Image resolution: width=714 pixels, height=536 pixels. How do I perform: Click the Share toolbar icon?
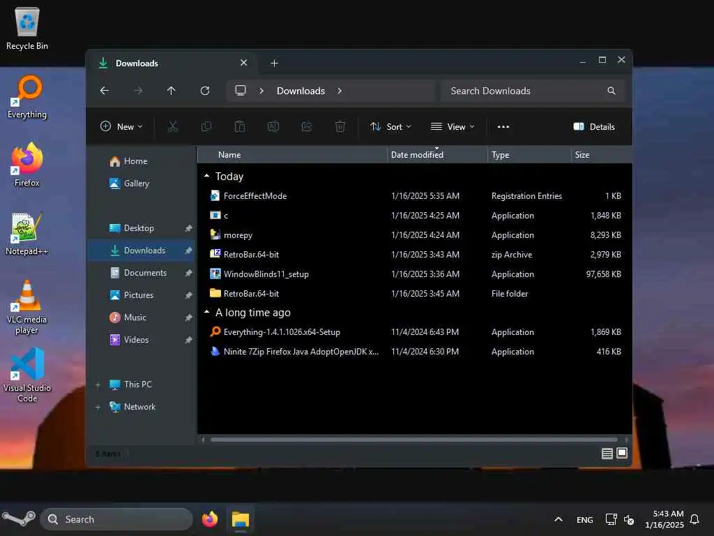(307, 127)
